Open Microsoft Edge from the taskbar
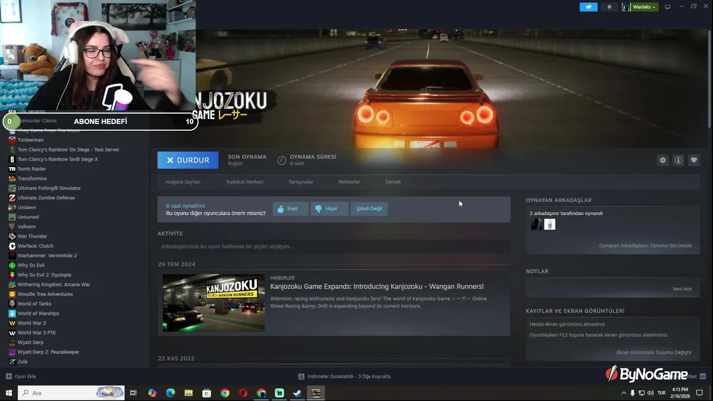The image size is (713, 401). pos(170,393)
